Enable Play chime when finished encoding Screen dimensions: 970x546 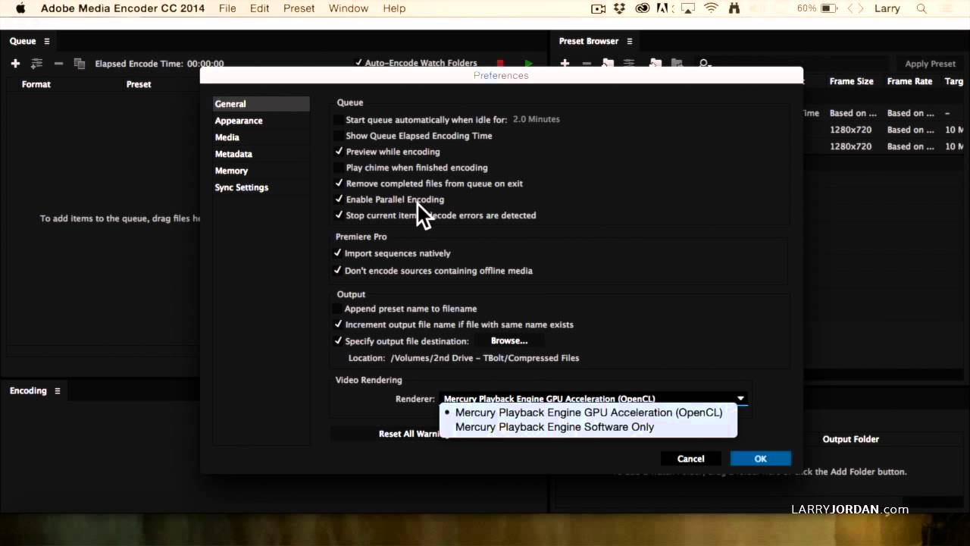click(338, 168)
